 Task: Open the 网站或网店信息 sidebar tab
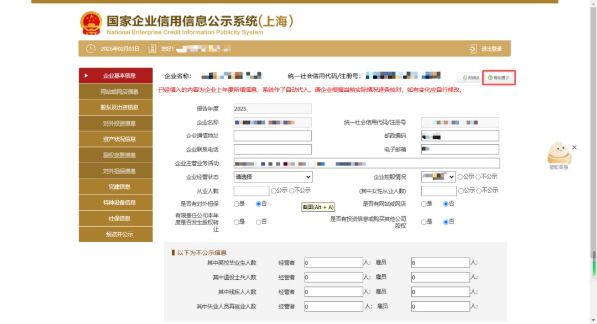[116, 91]
